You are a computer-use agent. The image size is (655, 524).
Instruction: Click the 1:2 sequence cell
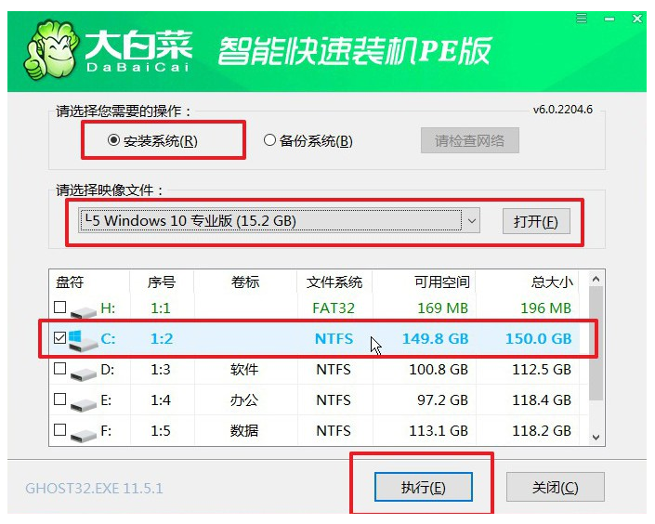click(162, 339)
